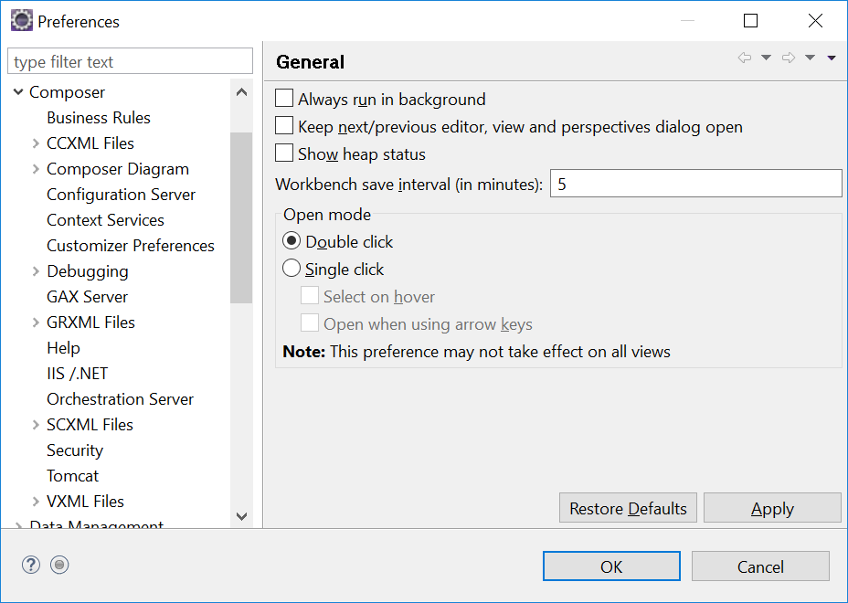The height and width of the screenshot is (603, 848).
Task: Select the Tomcat preferences entry
Action: [x=72, y=476]
